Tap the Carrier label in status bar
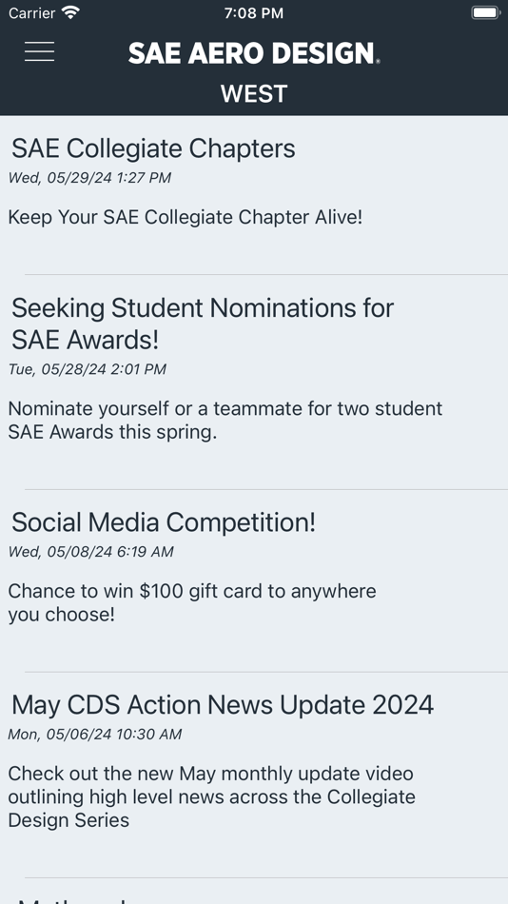 coord(31,12)
